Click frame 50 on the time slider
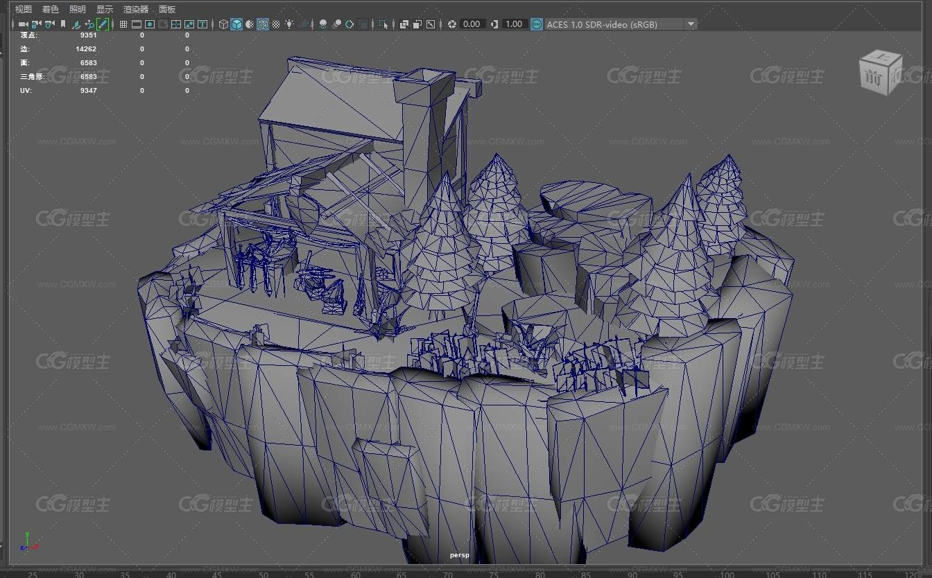This screenshot has width=932, height=578. click(x=263, y=575)
